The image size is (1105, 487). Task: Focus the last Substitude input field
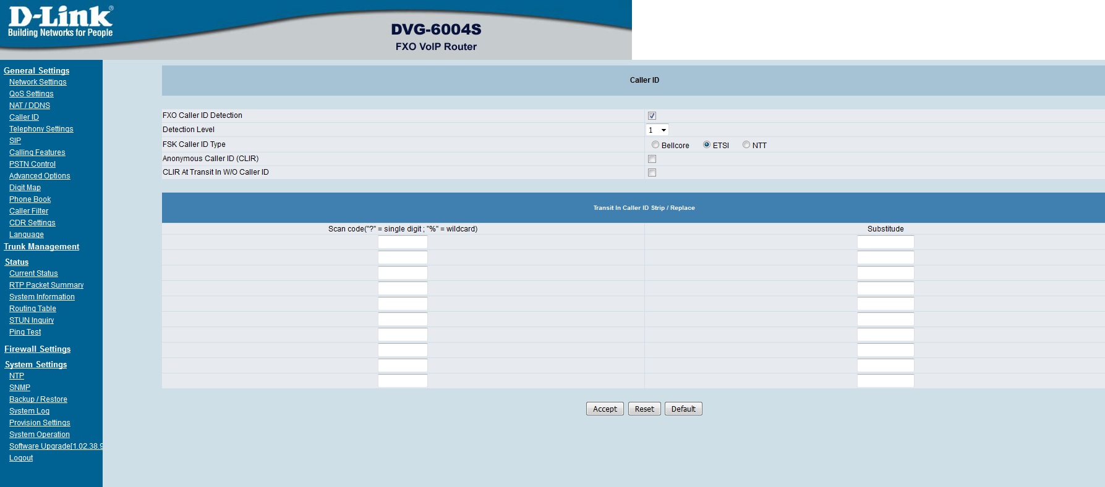[x=885, y=381]
